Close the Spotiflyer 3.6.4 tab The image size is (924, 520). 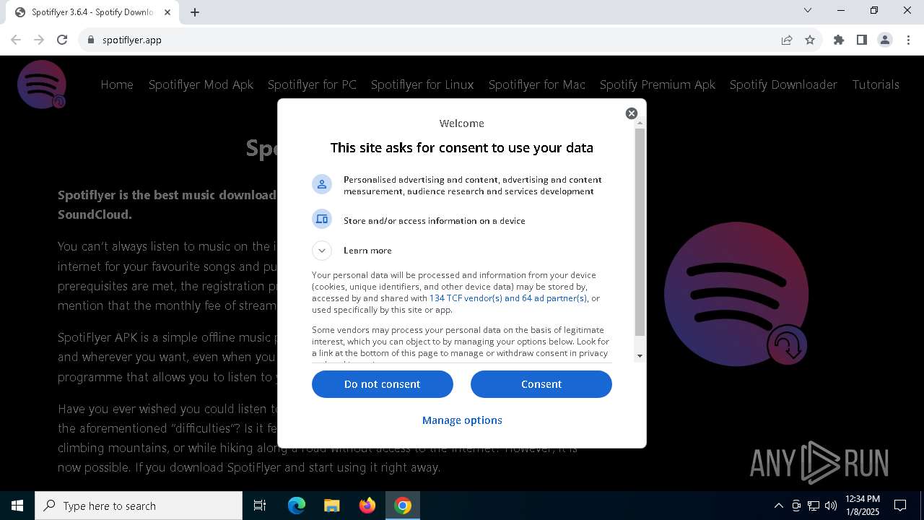click(168, 12)
